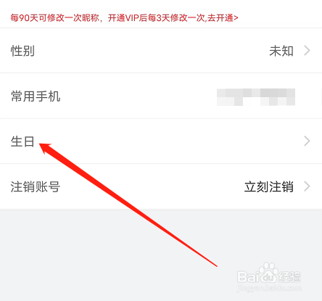The height and width of the screenshot is (301, 322).
Task: Click the 立刻注销 button text
Action: tap(269, 186)
